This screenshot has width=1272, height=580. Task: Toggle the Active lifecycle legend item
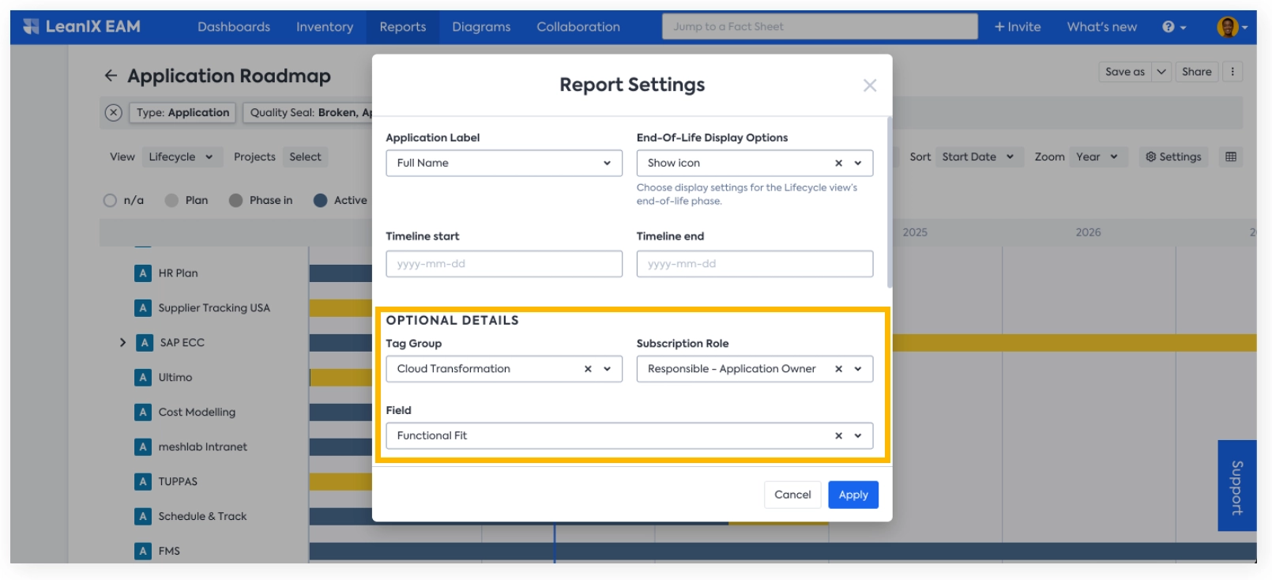coord(341,201)
